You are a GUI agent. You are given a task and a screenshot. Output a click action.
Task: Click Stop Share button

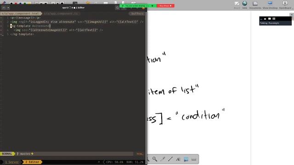[165, 6]
